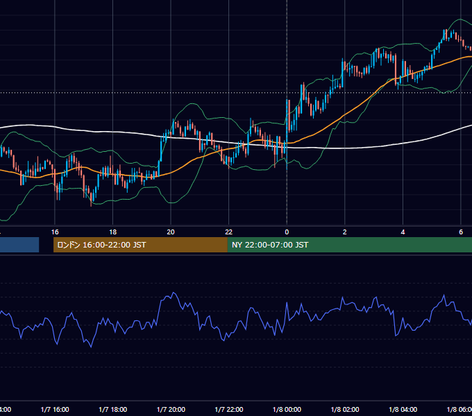Click the blue session bar before ロンドン
This screenshot has height=416, width=472.
pos(19,245)
